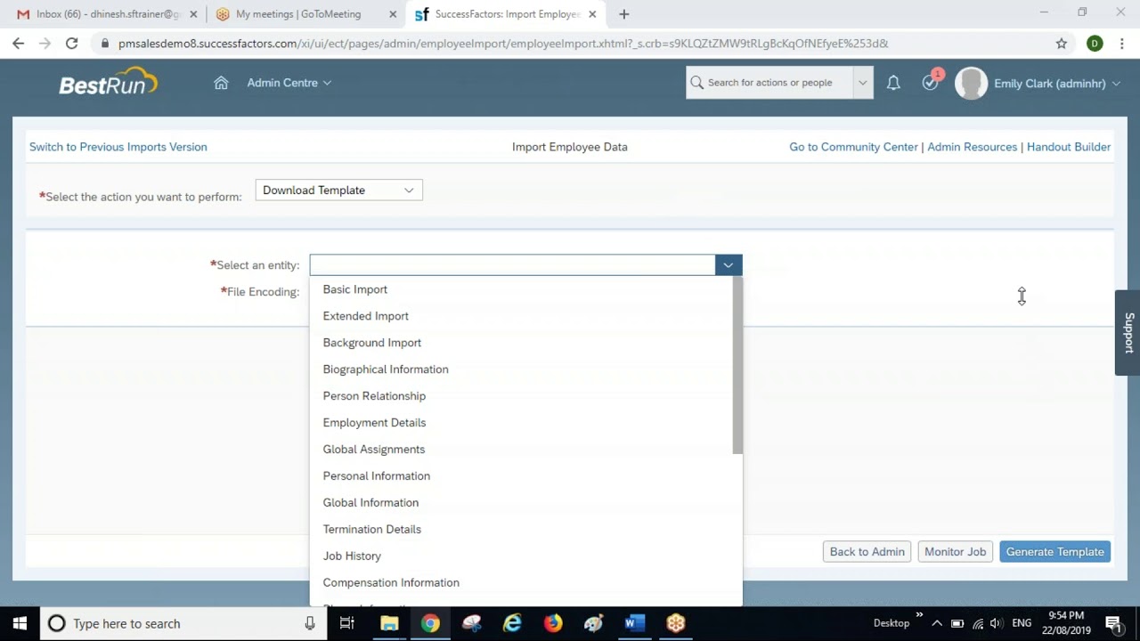Go to the SuccessFactors home icon
The width and height of the screenshot is (1140, 641).
click(x=221, y=83)
